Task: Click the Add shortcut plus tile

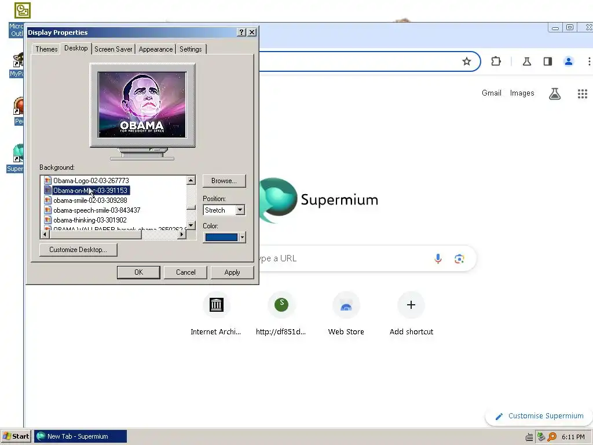Action: coord(411,305)
